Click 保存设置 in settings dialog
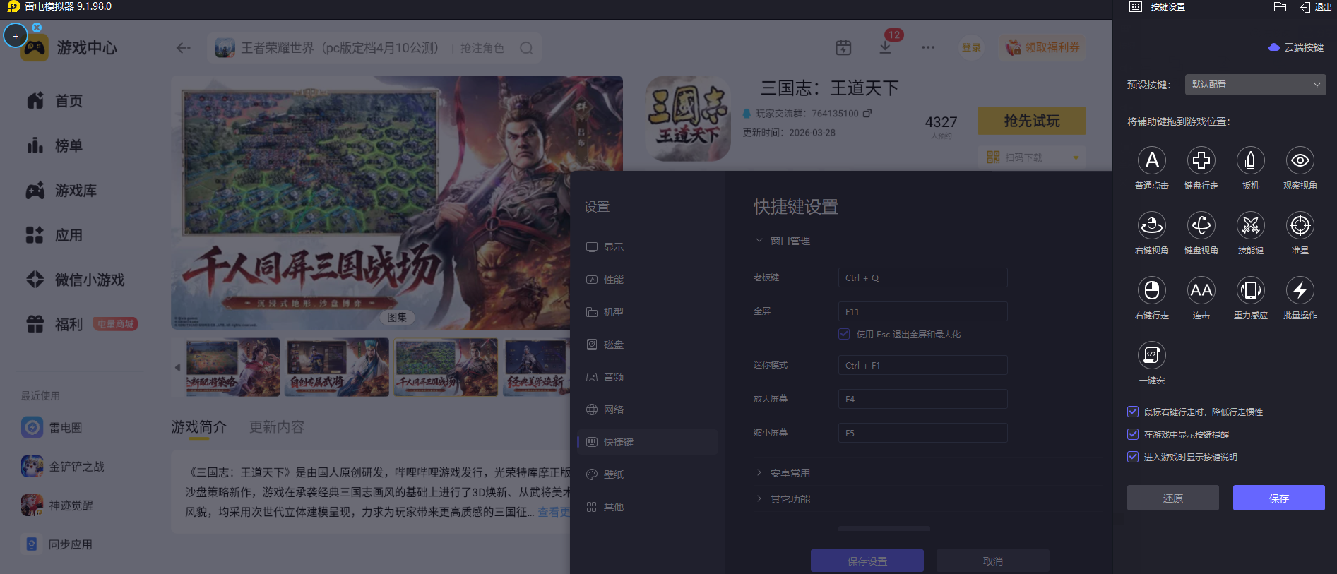Screen dimensions: 1337x574 click(867, 561)
